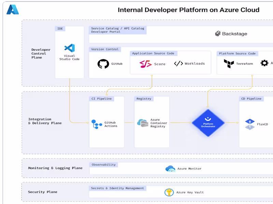
Task: Click the gear icon beside Terraform
Action: pyautogui.click(x=263, y=63)
